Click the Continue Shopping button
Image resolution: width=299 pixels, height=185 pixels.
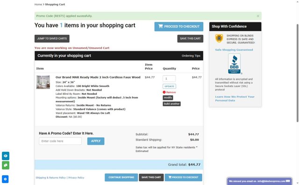[x=121, y=178]
